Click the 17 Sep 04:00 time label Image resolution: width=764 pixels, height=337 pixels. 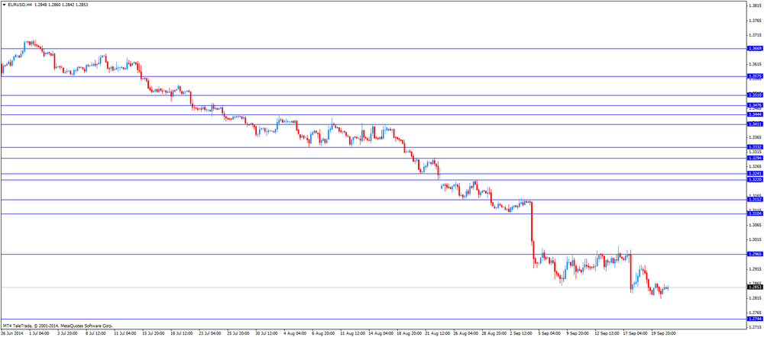pos(634,334)
